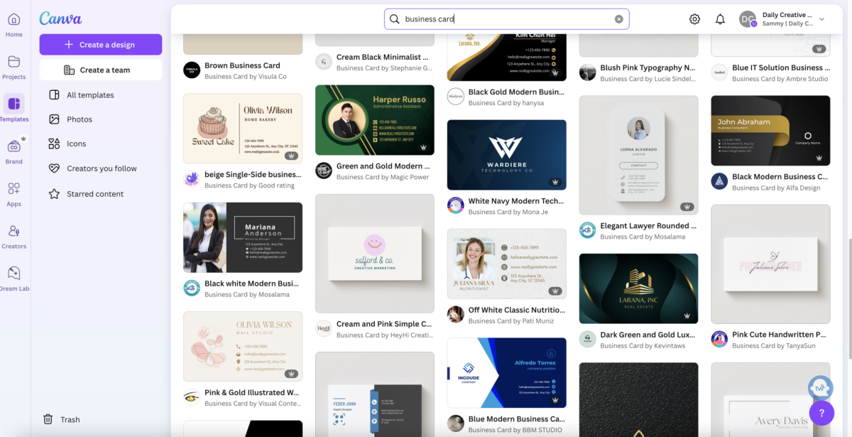Open Dark Green and Gold Lux title

(x=648, y=335)
